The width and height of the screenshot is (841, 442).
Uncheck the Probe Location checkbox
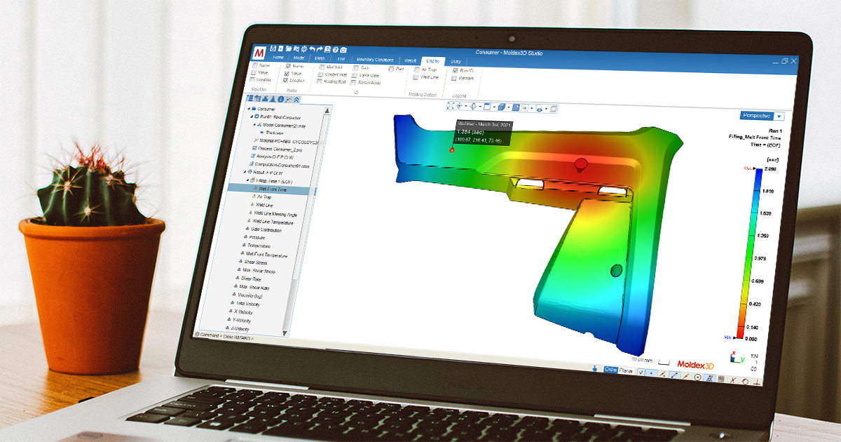285,80
